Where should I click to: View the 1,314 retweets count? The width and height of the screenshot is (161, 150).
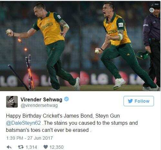point(31,147)
